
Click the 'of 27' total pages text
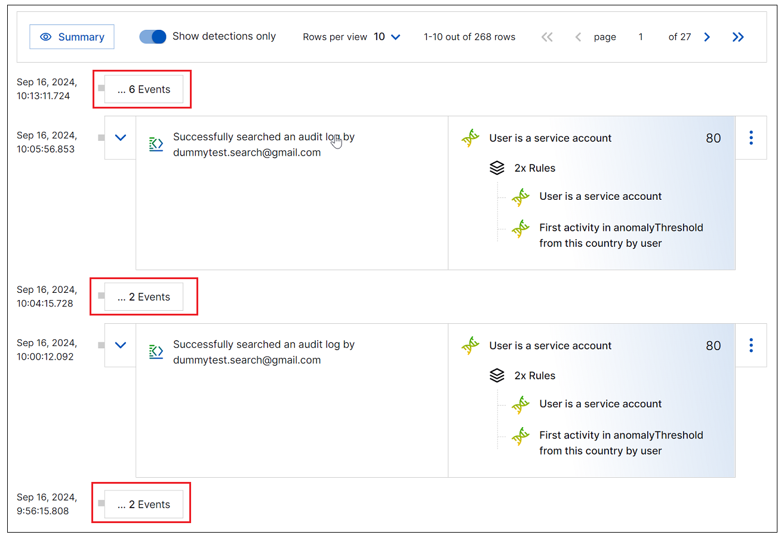(x=680, y=37)
